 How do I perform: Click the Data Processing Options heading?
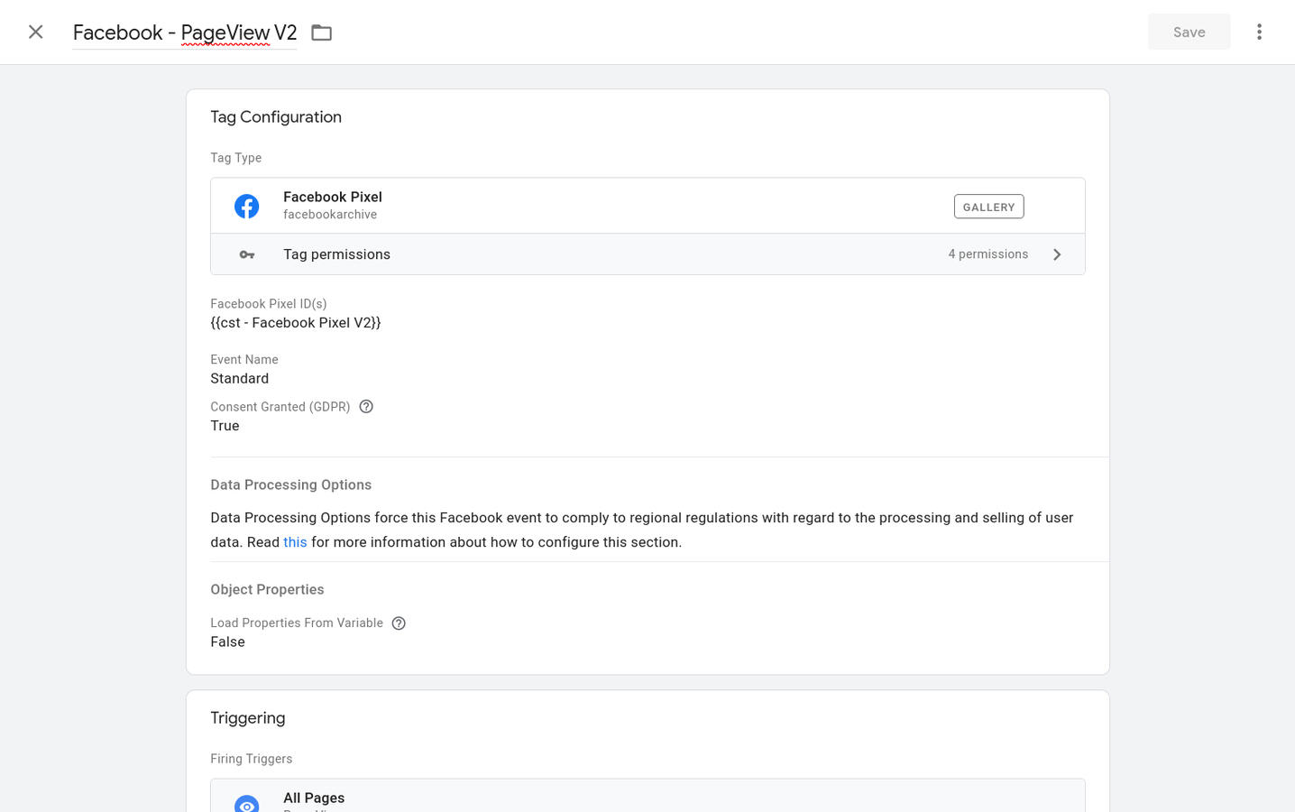click(291, 485)
